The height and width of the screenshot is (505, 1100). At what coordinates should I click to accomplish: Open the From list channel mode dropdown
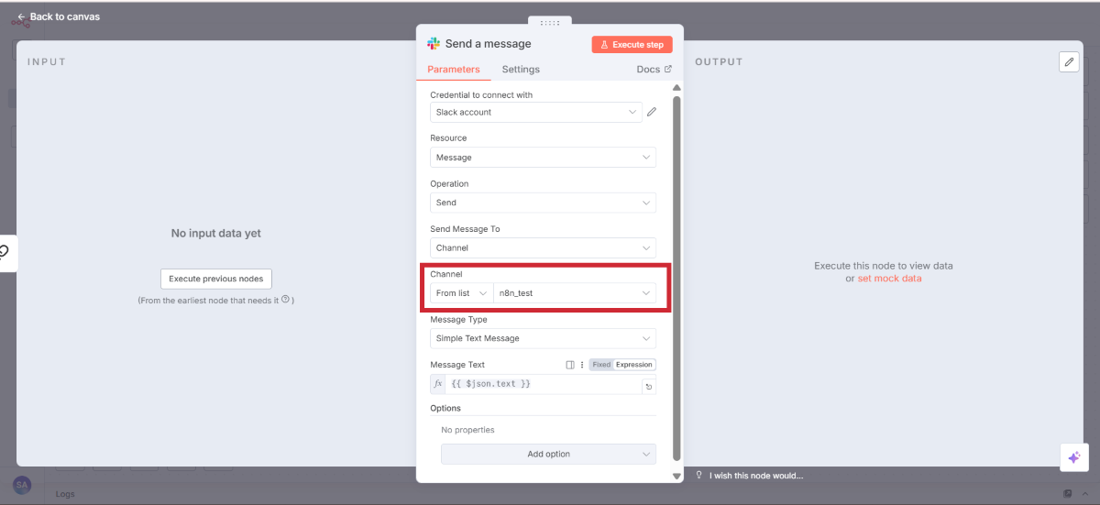point(461,293)
